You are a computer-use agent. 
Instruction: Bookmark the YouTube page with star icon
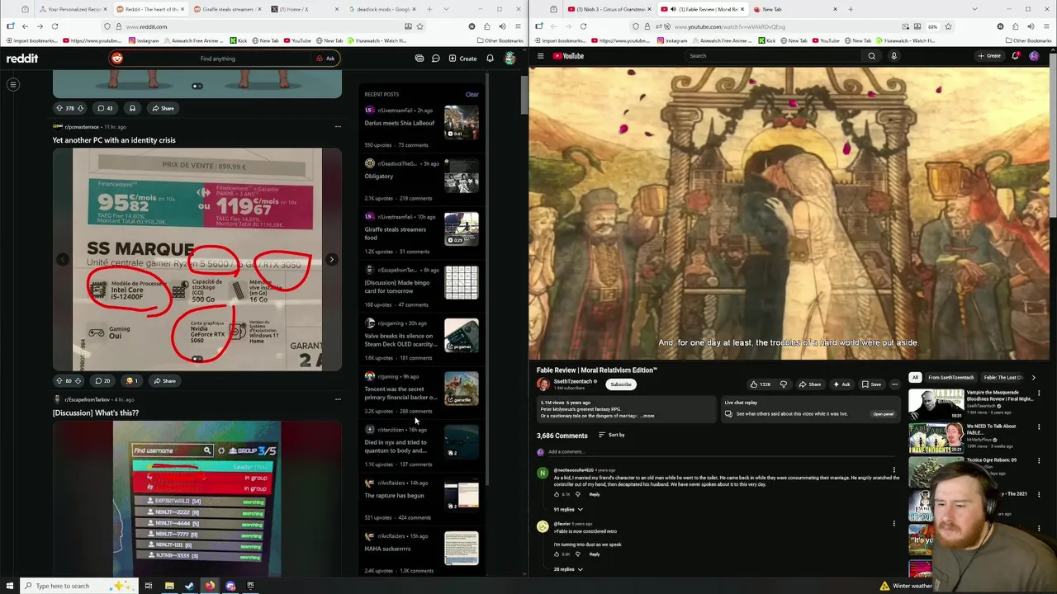pos(948,26)
